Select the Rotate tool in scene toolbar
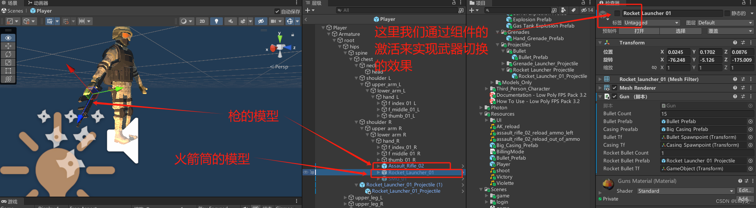The width and height of the screenshot is (756, 208). pos(8,54)
